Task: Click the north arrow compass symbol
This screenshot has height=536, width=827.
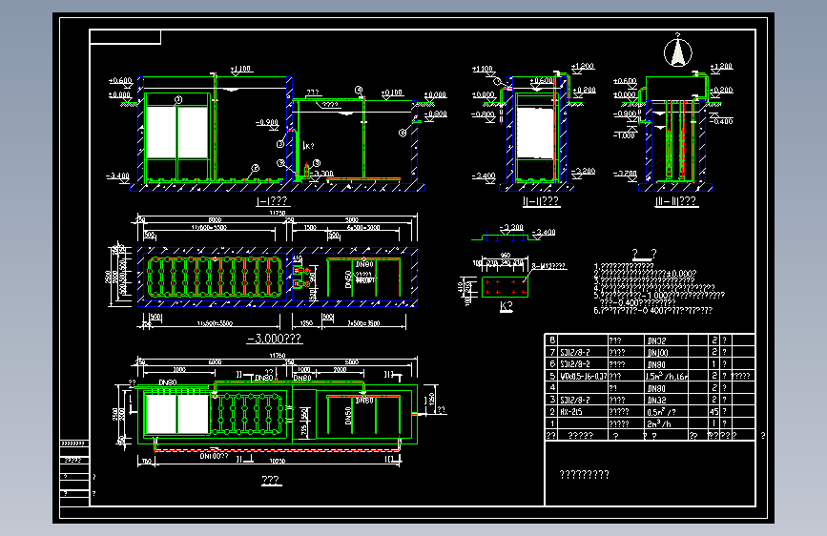Action: click(678, 51)
